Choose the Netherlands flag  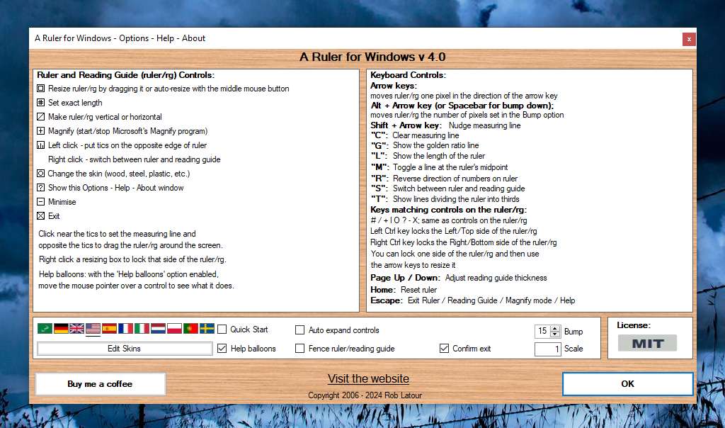(158, 329)
